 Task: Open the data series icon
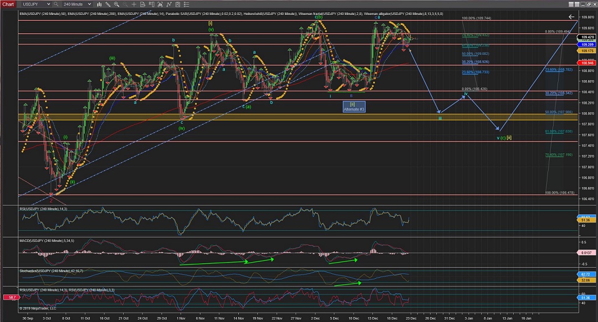click(160, 4)
